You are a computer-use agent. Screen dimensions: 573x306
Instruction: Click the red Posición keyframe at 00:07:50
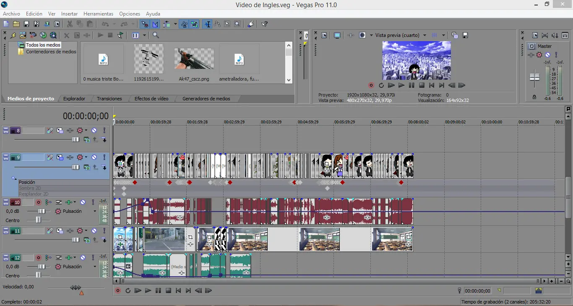(401, 183)
